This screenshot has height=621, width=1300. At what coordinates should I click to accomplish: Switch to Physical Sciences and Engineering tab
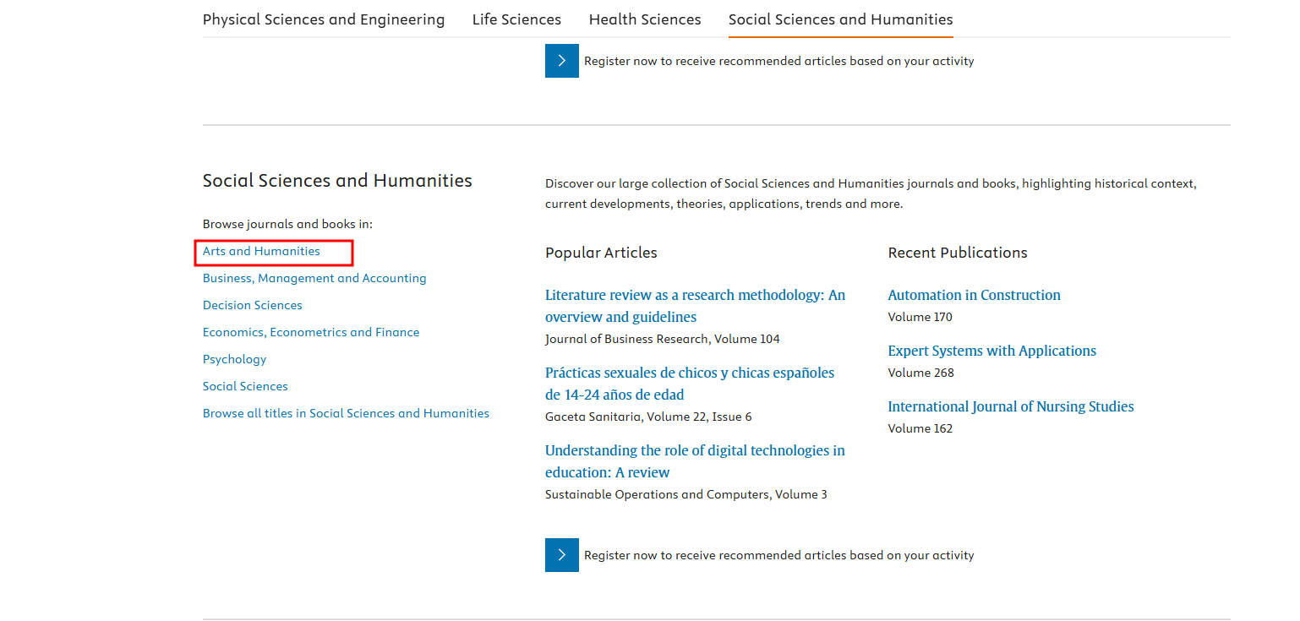pyautogui.click(x=323, y=19)
